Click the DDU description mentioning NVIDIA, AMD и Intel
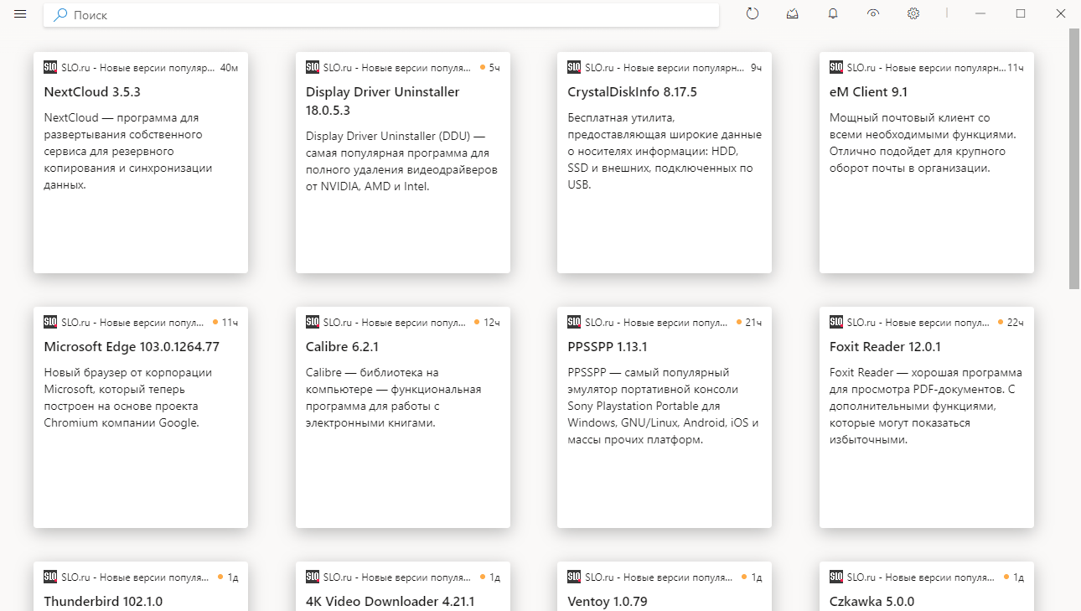The image size is (1081, 611). (x=402, y=161)
